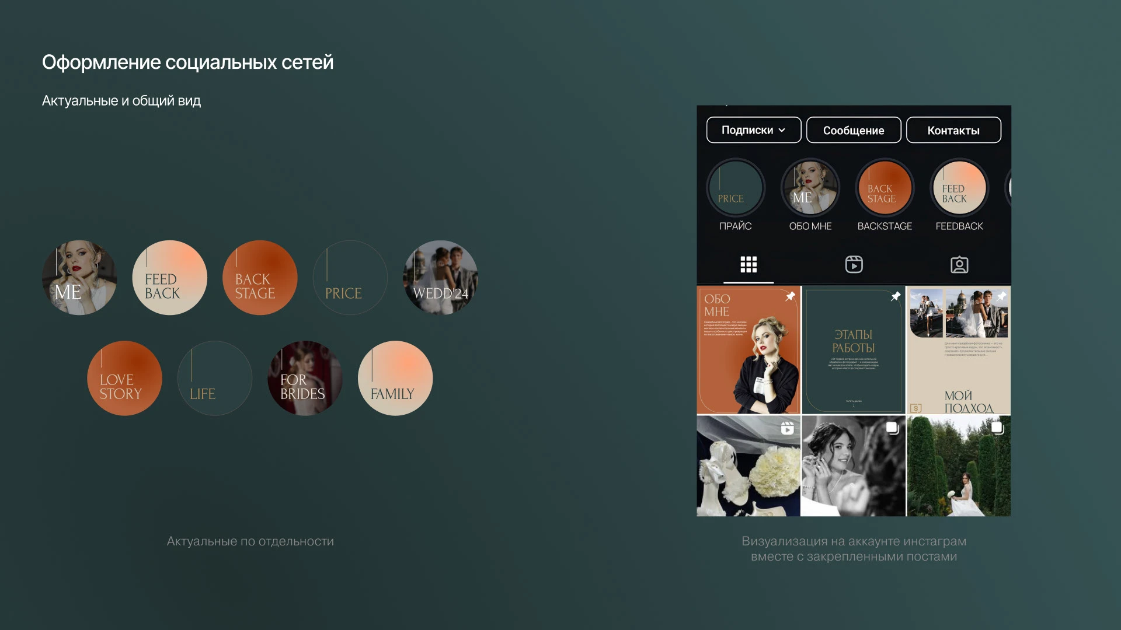Viewport: 1121px width, 630px height.
Task: Click the orange BACK STAGE cover swatch
Action: pyautogui.click(x=260, y=278)
